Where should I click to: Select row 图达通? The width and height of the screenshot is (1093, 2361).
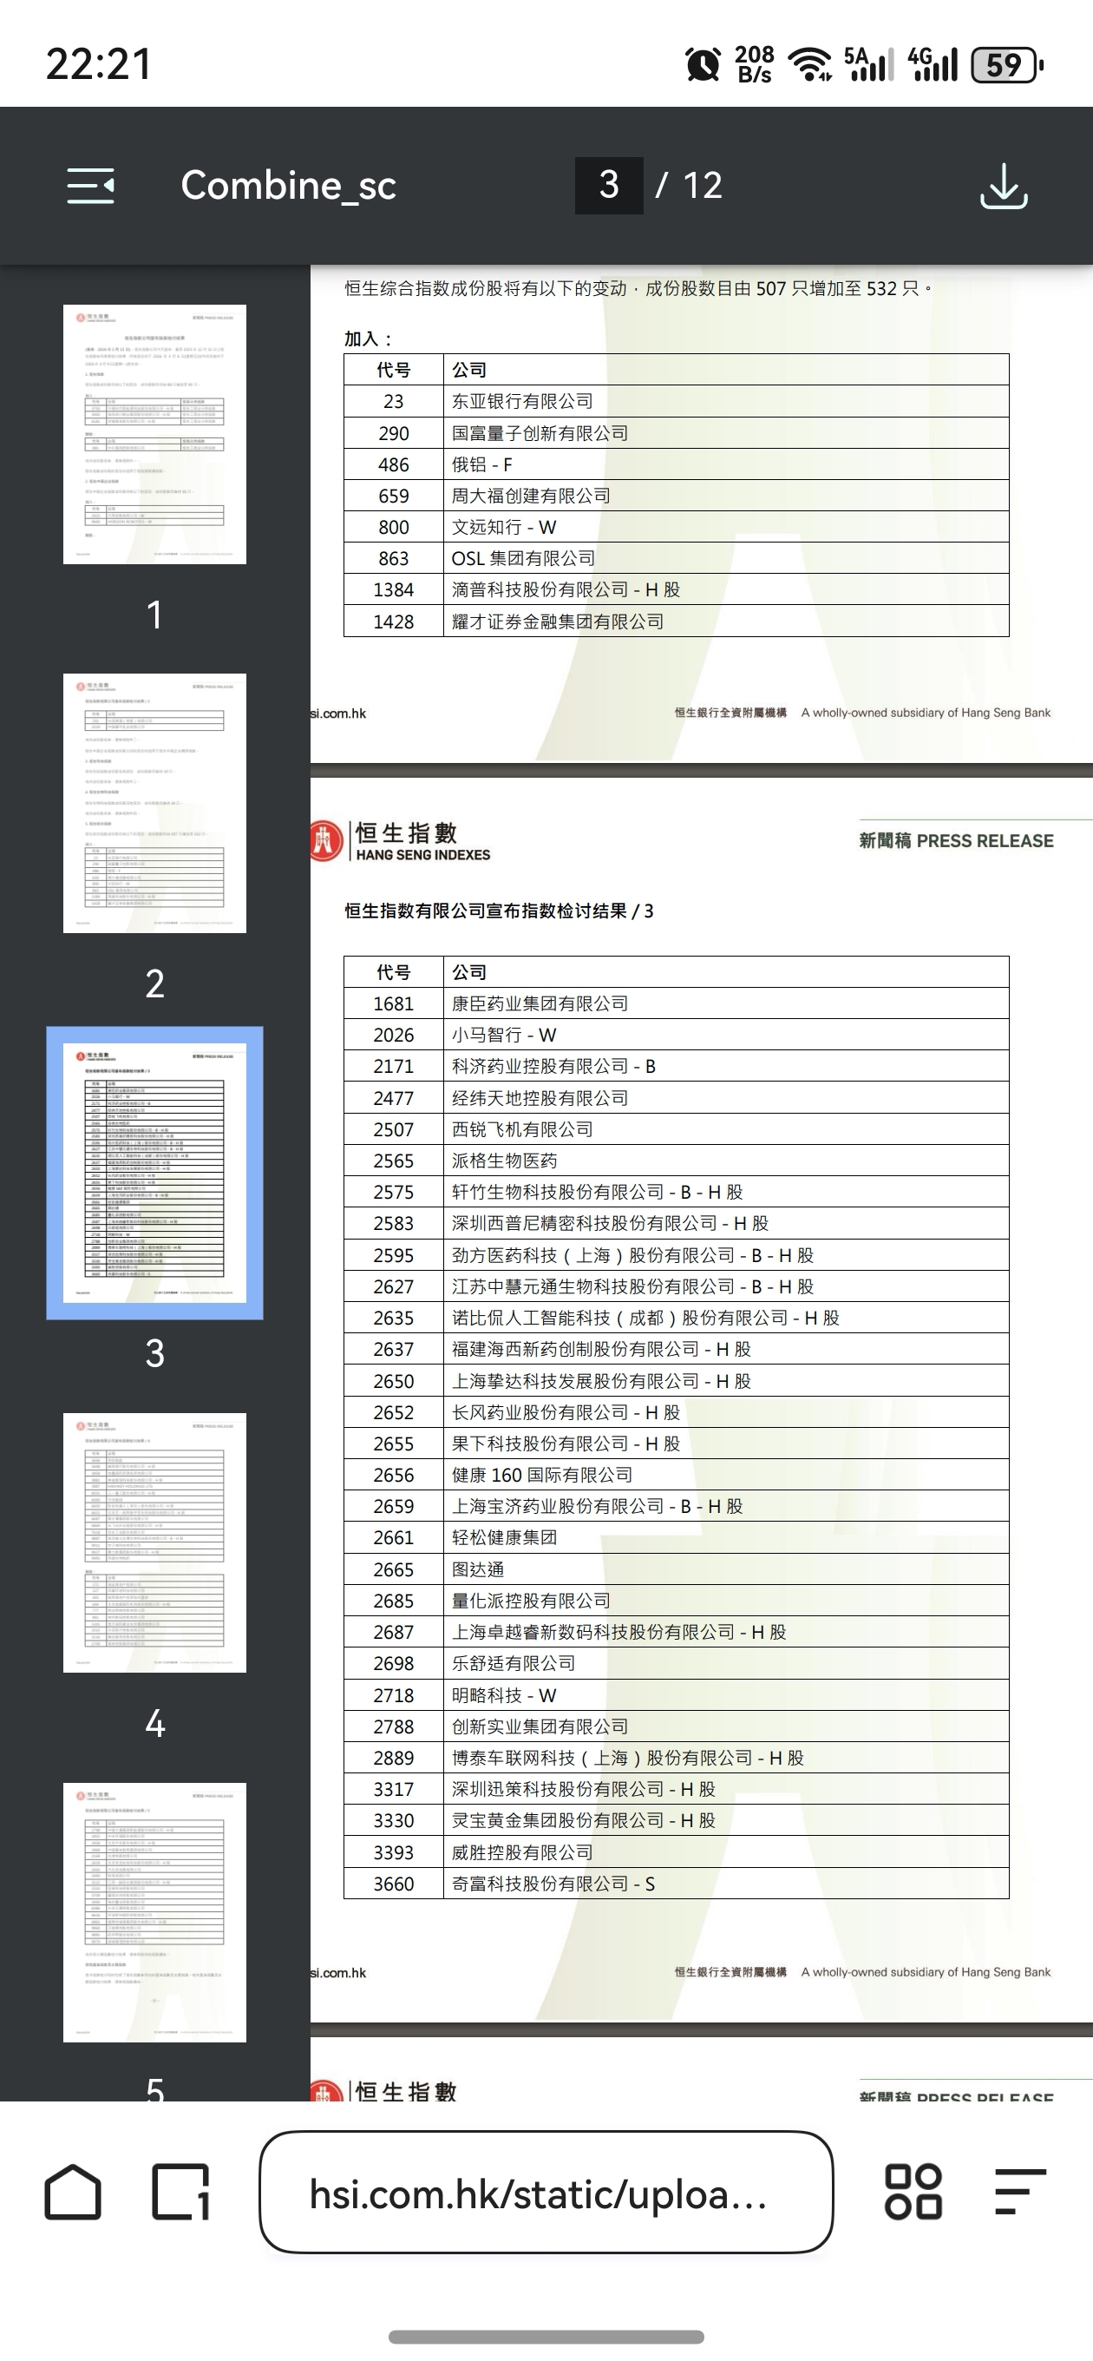[x=676, y=1569]
